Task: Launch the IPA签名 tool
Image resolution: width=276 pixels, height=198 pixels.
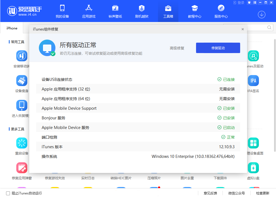Action: click(x=253, y=81)
